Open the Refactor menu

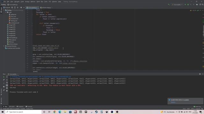point(33,2)
